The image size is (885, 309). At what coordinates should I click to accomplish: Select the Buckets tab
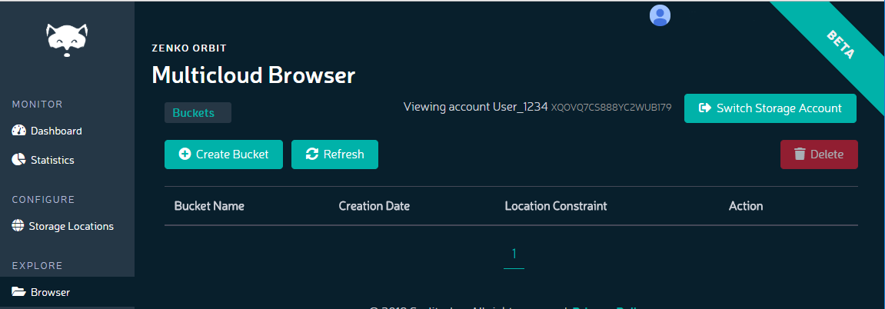(x=198, y=113)
